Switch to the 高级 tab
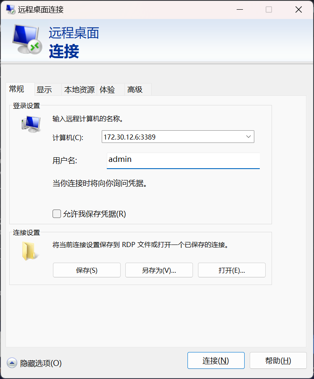The width and height of the screenshot is (314, 379). click(x=138, y=90)
